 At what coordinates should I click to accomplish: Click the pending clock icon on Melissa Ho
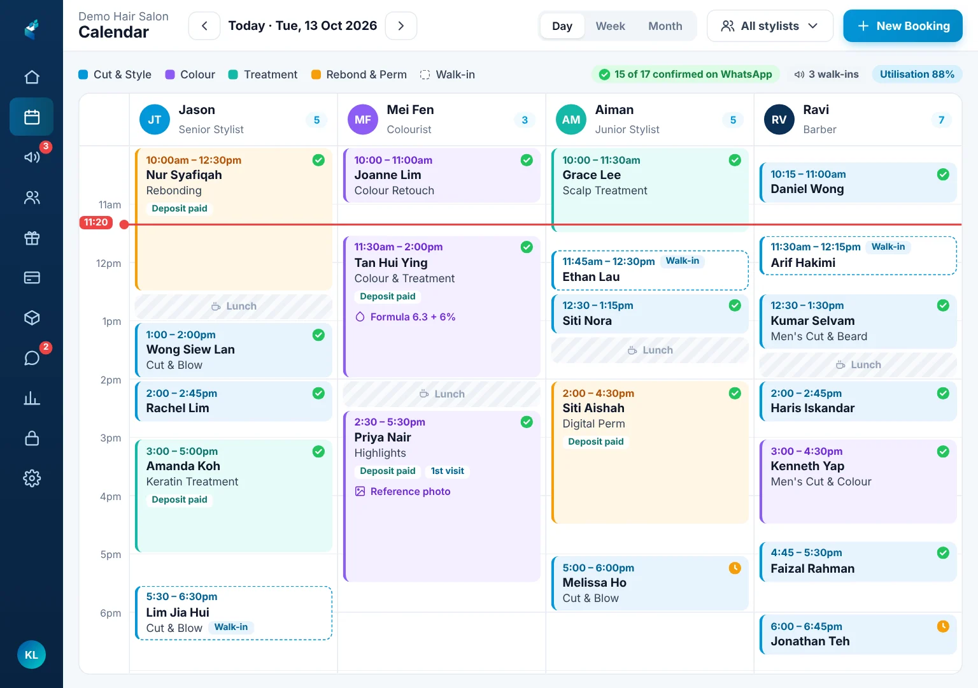click(x=735, y=568)
